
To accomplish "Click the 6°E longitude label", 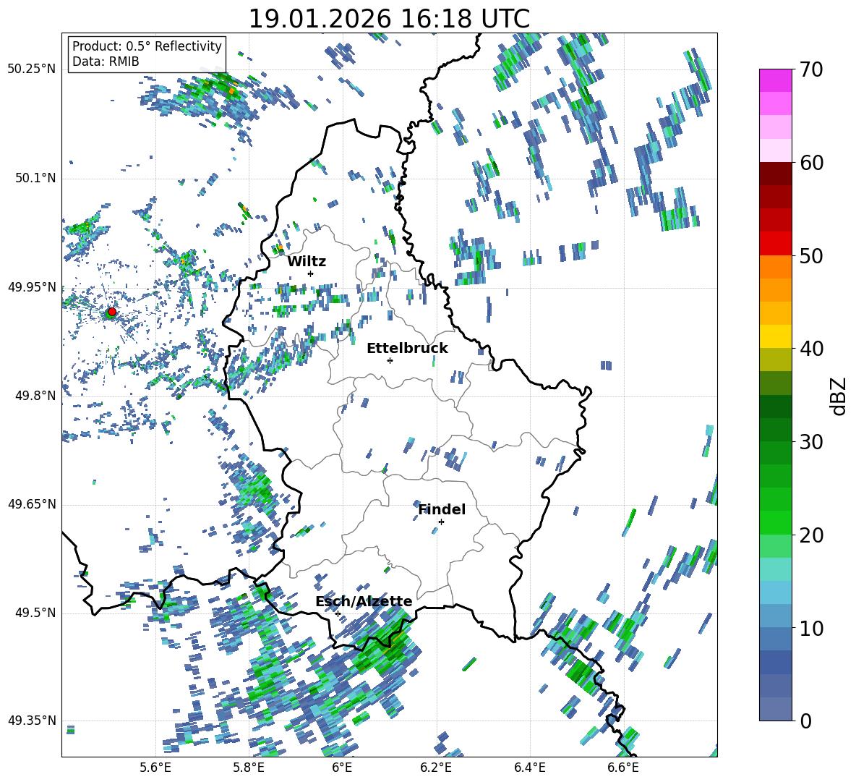I will pos(342,768).
